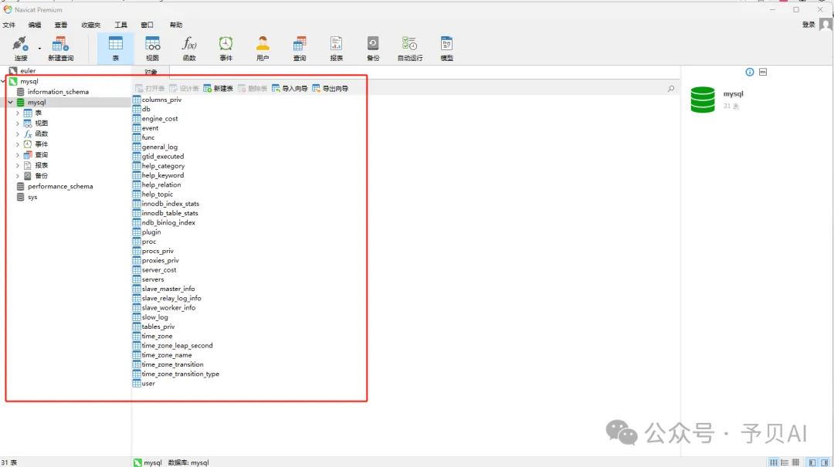Open the Backup toolbar icon
Viewport: 834px width, 467px height.
tap(373, 49)
